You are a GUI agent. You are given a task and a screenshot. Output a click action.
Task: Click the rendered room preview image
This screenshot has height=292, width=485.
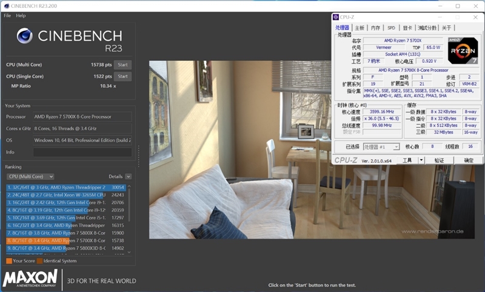click(x=312, y=149)
